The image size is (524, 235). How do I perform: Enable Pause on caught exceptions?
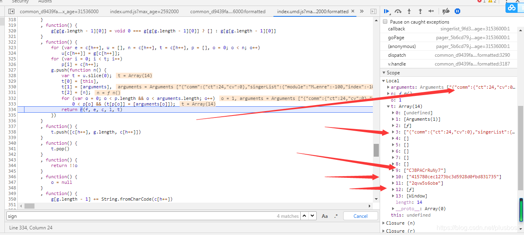point(386,22)
